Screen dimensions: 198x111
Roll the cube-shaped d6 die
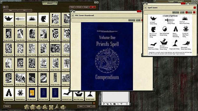click(51, 107)
